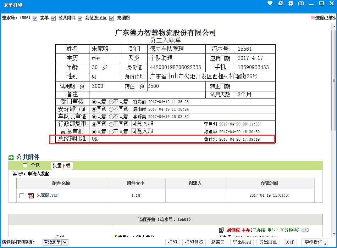Expand the 更多操作 menu
The width and height of the screenshot is (337, 248).
(x=313, y=242)
